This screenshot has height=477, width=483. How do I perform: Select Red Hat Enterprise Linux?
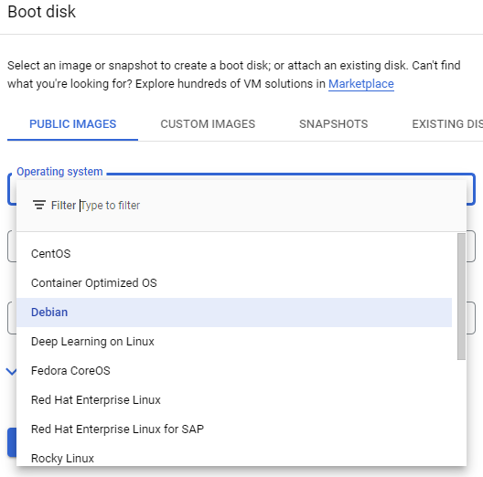tap(234, 399)
